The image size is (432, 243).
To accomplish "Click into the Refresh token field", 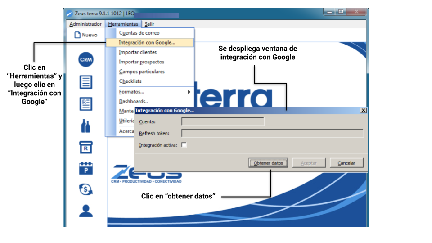I will [x=273, y=133].
